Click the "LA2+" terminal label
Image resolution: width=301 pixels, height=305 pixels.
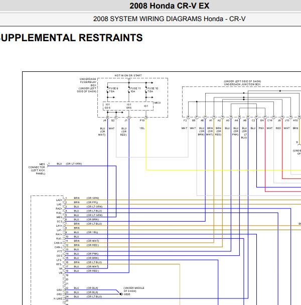coord(59,200)
